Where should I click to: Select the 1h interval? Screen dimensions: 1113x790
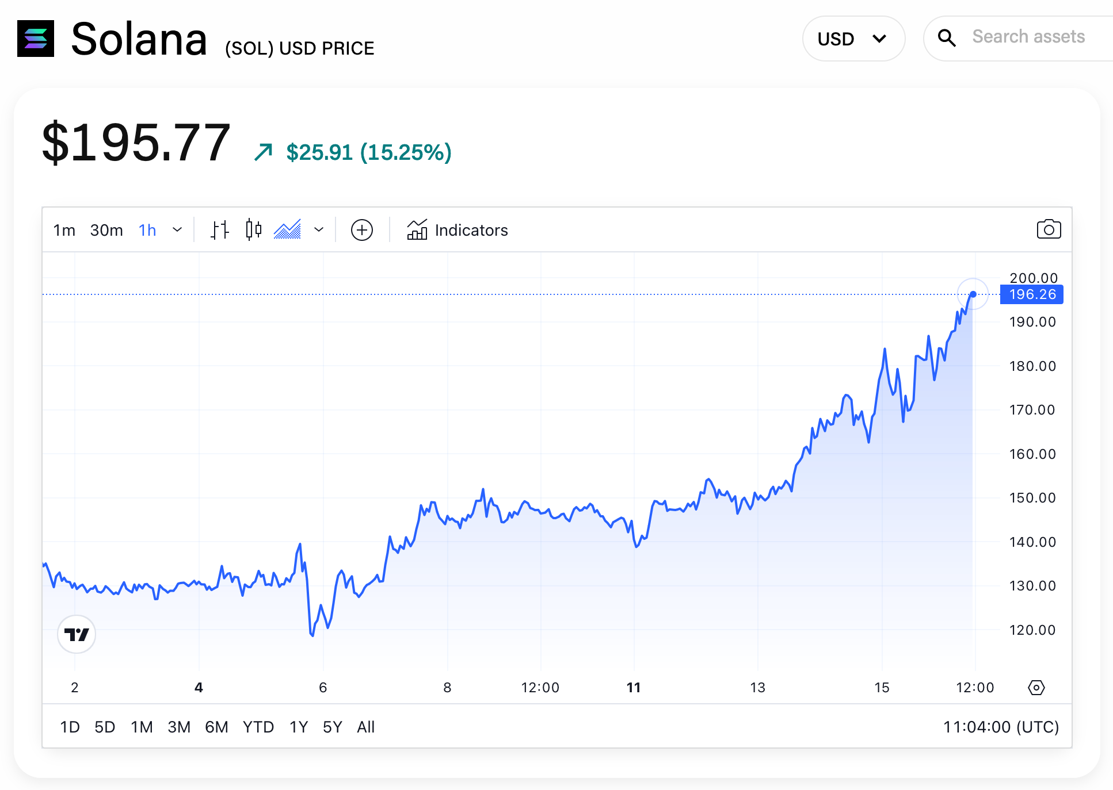click(147, 230)
